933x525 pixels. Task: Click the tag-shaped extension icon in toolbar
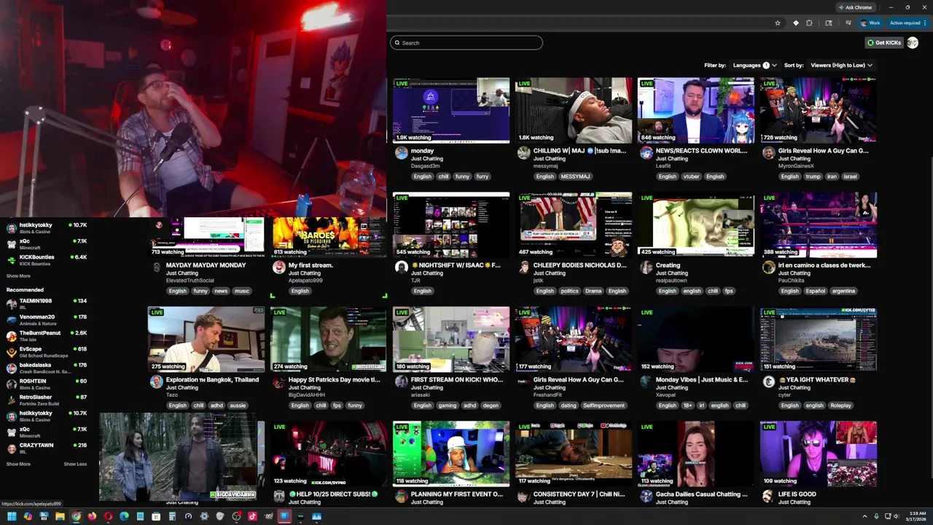click(795, 23)
